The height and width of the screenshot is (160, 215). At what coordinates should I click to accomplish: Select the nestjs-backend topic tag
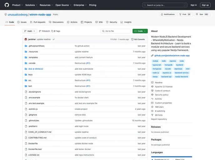[182, 77]
